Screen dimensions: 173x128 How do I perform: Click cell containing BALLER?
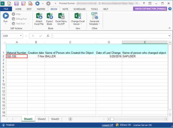point(70,56)
